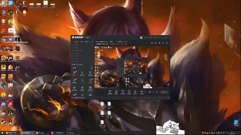
Task: Open the calculator shortcut at desktop right edge
Action: (x=236, y=123)
